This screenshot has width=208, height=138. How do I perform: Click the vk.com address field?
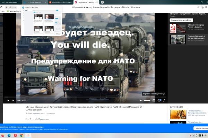tap(11, 7)
